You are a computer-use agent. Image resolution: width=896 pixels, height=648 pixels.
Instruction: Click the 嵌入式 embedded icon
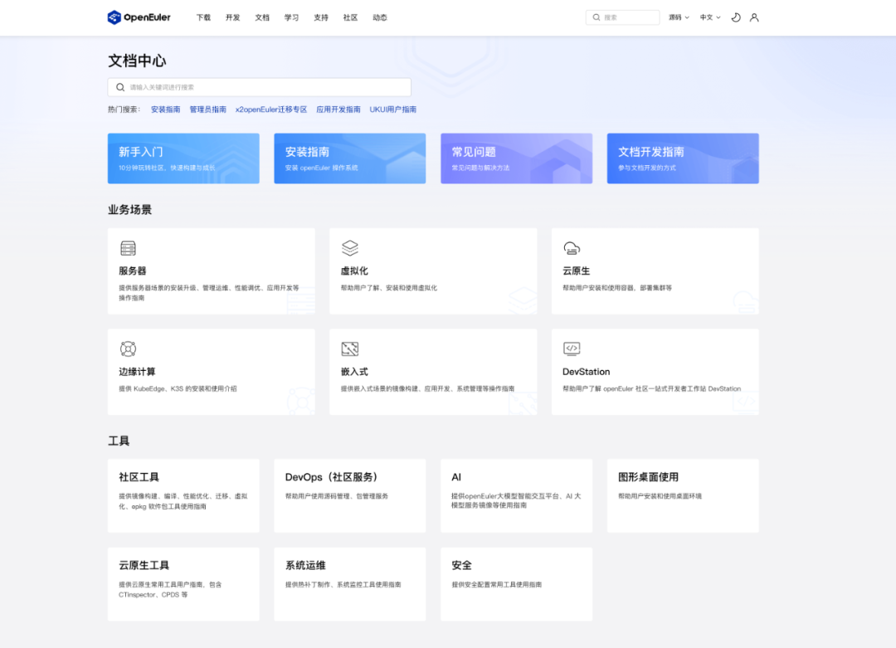click(350, 348)
